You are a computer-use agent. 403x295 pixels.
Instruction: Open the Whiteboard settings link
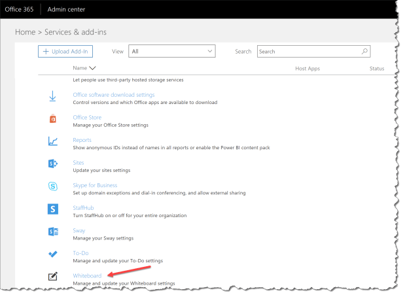[x=87, y=276]
